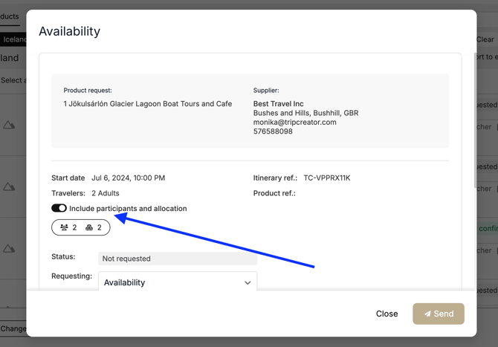498x347 pixels.
Task: Click supplier email monika@tripcreator.com
Action: (294, 123)
